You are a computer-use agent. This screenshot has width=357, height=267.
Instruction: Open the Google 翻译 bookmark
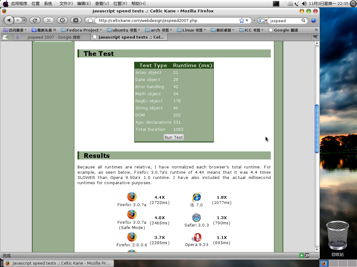tap(284, 30)
